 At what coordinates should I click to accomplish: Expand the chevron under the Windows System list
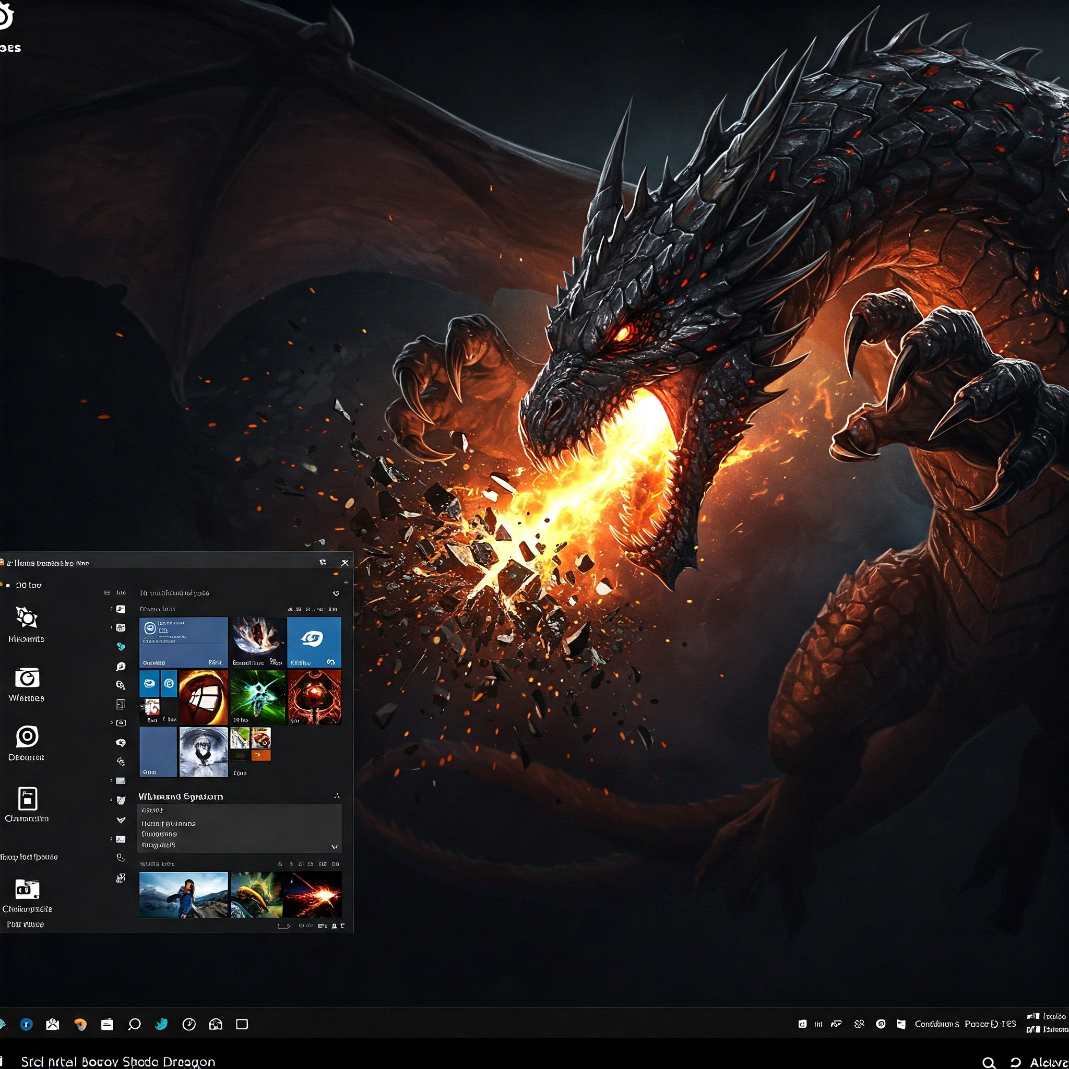coord(334,848)
